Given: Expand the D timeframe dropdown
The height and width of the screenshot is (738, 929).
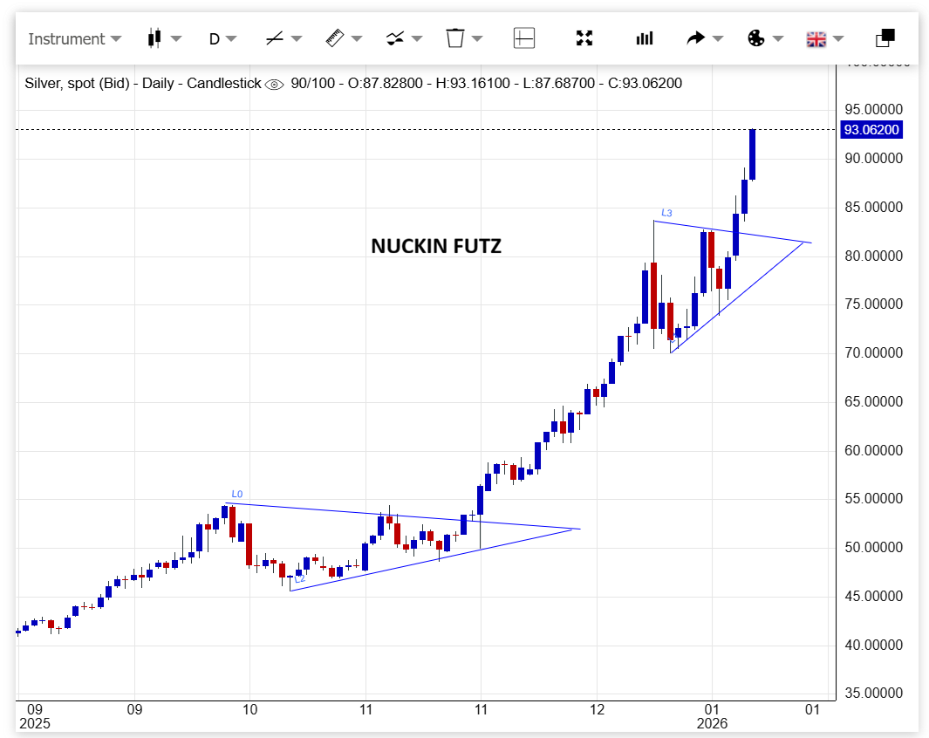Looking at the screenshot, I should pos(222,38).
